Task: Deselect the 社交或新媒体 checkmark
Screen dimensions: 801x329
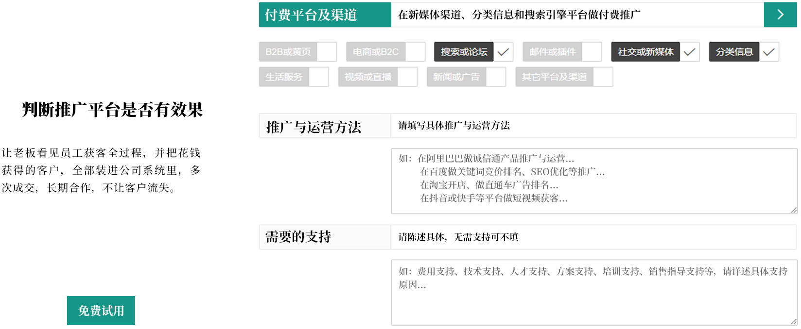Action: click(689, 52)
